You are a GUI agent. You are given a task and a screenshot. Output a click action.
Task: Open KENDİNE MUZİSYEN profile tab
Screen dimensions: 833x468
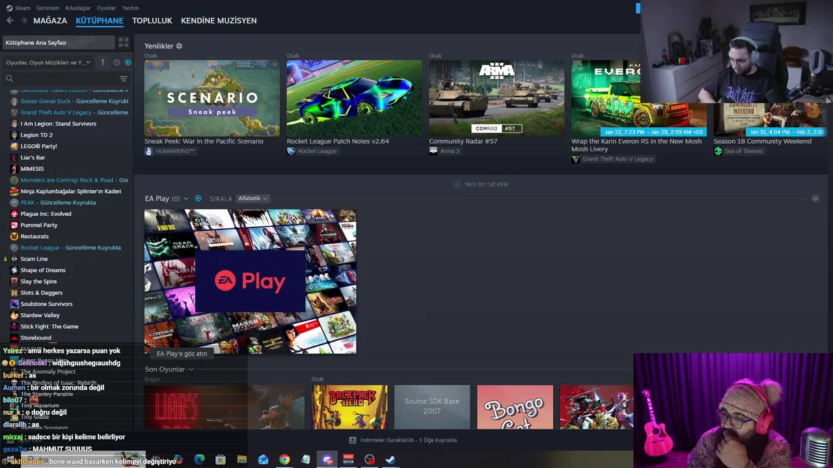pos(219,21)
